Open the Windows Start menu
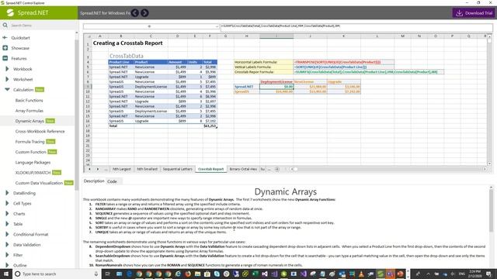The height and width of the screenshot is (279, 497). tap(6, 274)
